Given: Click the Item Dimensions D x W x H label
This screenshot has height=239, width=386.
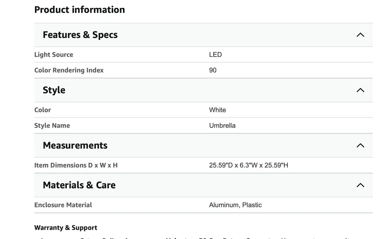Looking at the screenshot, I should [76, 165].
